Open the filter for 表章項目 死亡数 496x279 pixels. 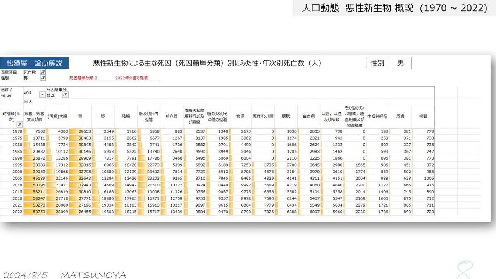pos(43,72)
